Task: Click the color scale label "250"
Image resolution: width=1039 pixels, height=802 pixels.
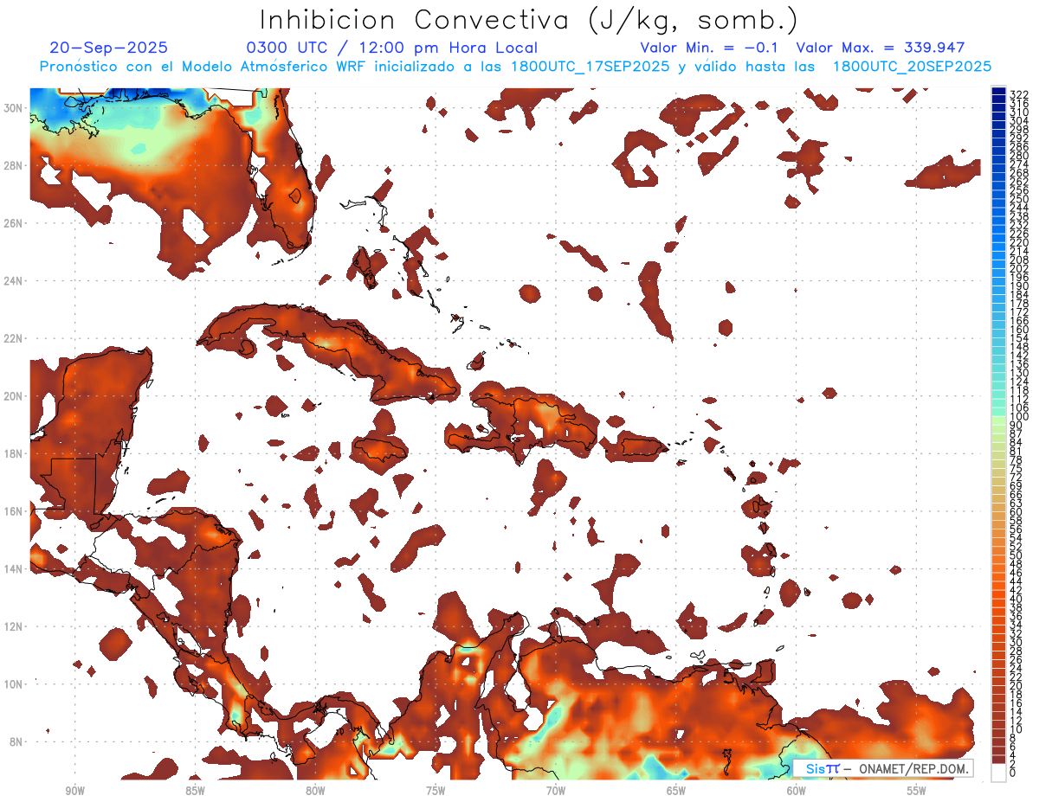Action: (x=1018, y=199)
